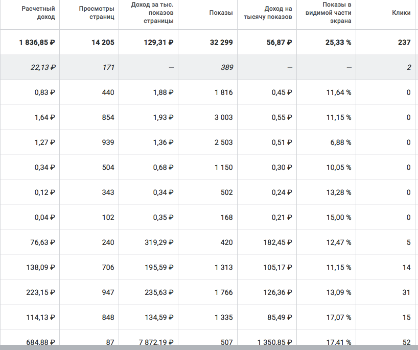Click the 31 clicks cell
The image size is (418, 350).
(x=406, y=292)
